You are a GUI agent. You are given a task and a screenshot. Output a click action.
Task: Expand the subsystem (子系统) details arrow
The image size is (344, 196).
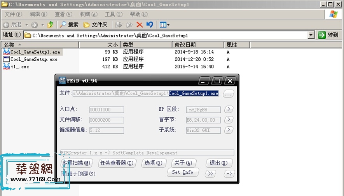tap(229, 130)
